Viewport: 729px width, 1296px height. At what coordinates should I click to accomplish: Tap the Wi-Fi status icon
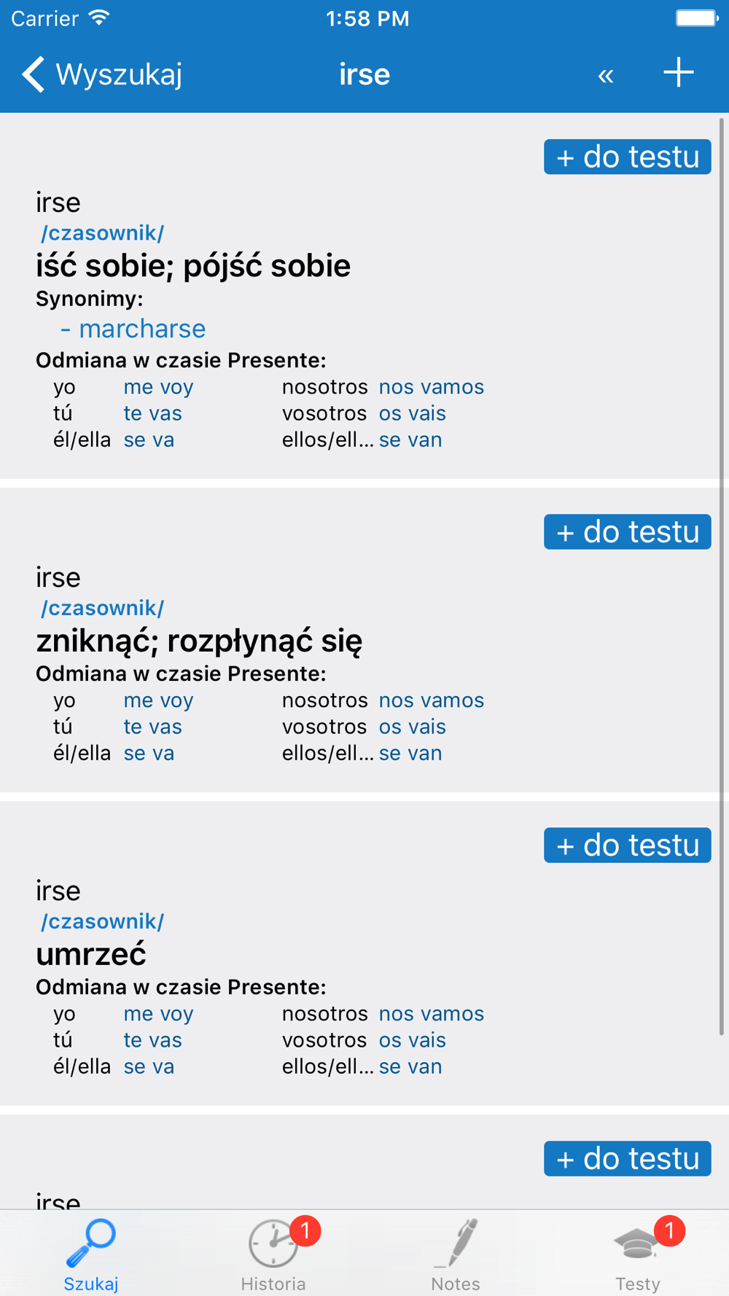pyautogui.click(x=98, y=18)
